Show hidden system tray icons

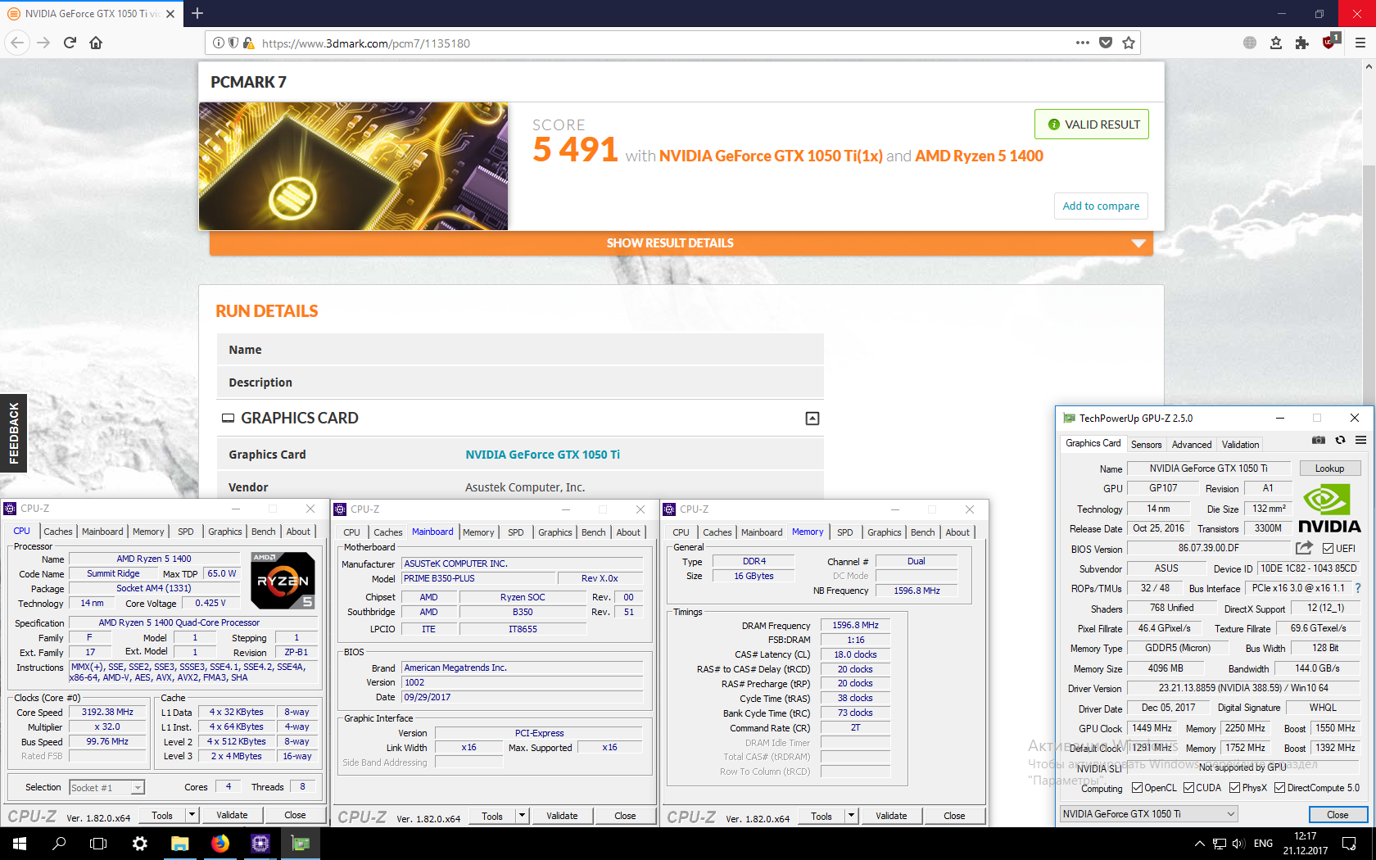click(x=1199, y=844)
